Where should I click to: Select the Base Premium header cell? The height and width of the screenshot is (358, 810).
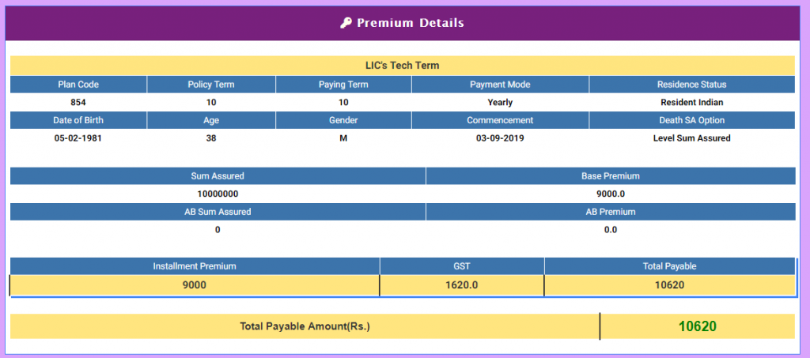click(611, 176)
